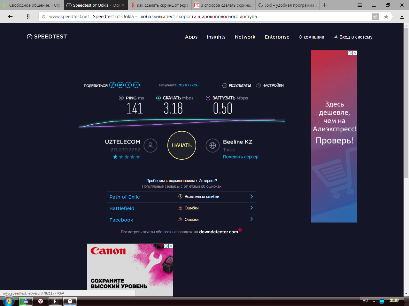Click Поменять сервер link
This screenshot has height=306, width=409.
241,157
